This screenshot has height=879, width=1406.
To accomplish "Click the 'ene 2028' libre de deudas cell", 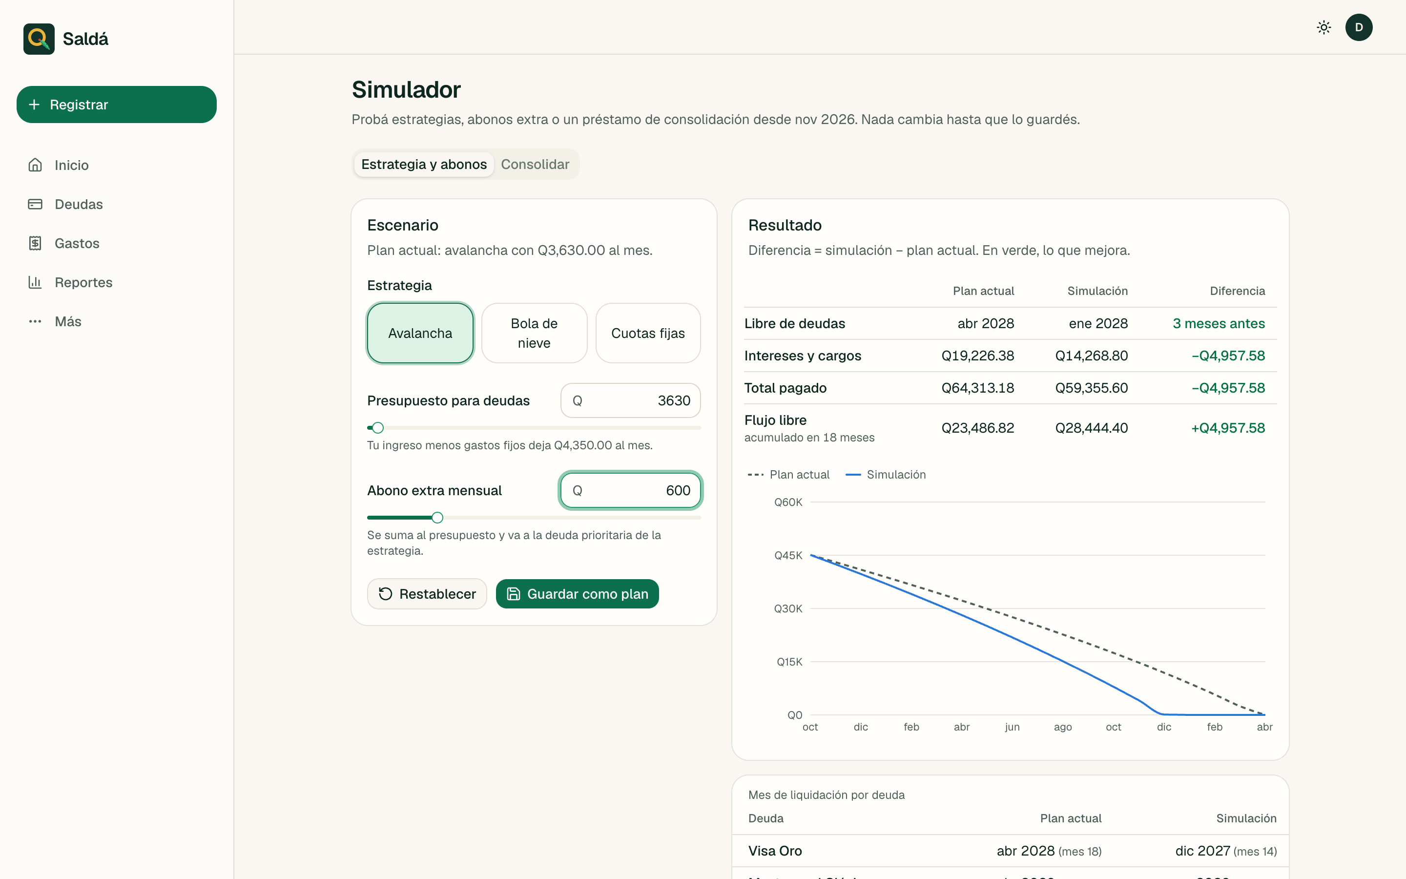I will 1098,323.
